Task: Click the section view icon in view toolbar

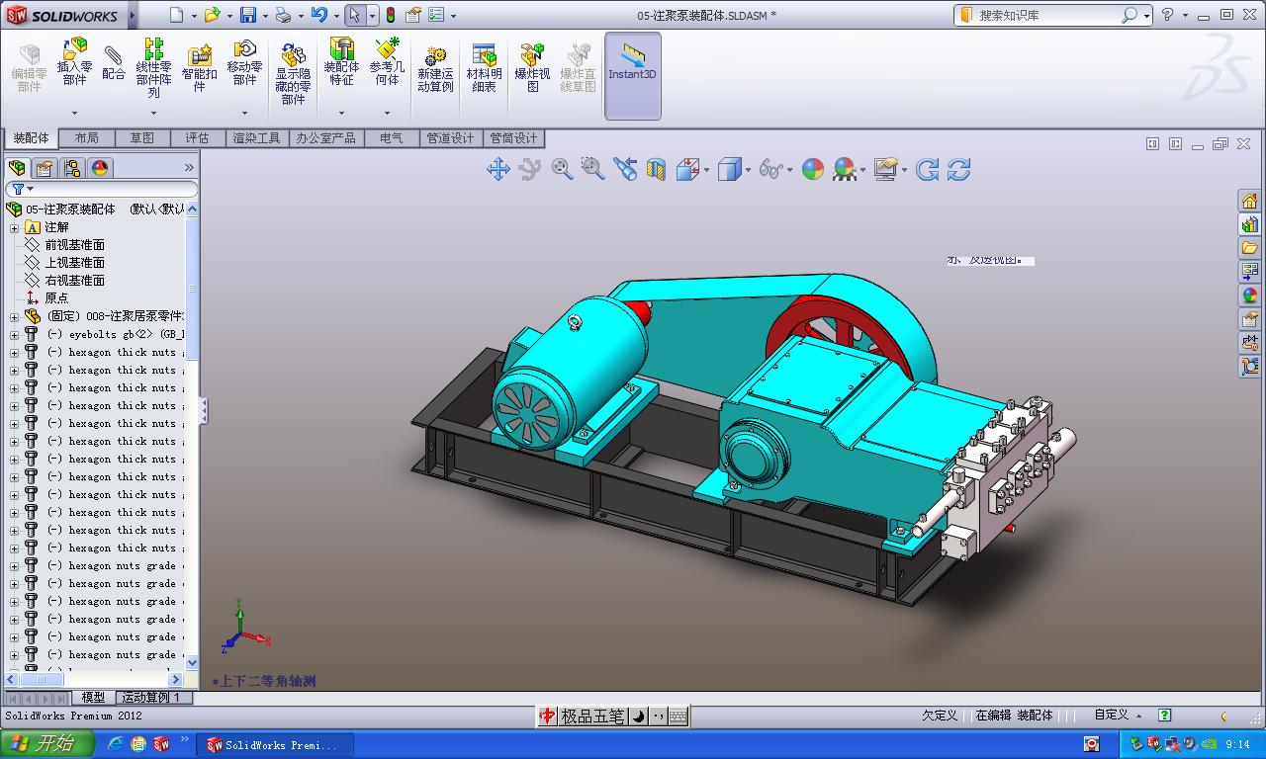Action: pyautogui.click(x=656, y=170)
